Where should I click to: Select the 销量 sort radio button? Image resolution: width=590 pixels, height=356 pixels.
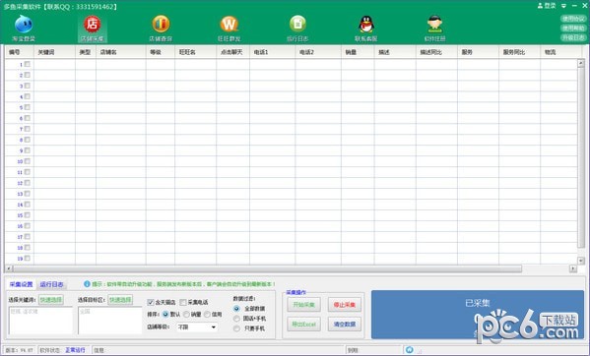[x=186, y=315]
